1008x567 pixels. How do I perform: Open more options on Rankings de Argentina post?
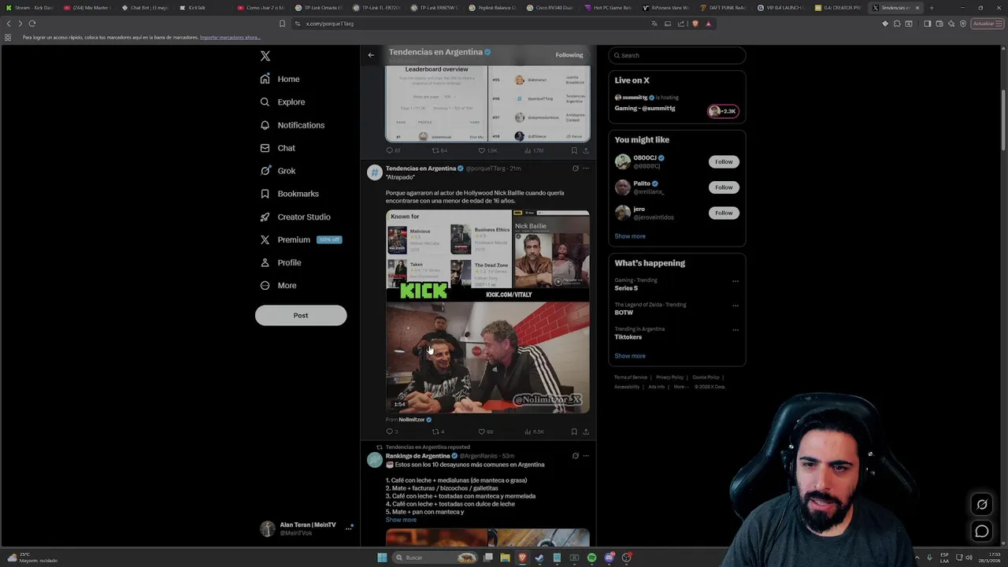[x=585, y=456]
